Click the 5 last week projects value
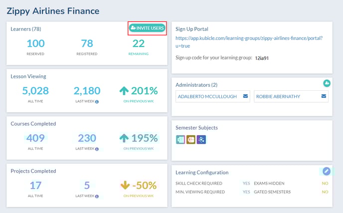The image size is (343, 213). (x=87, y=185)
